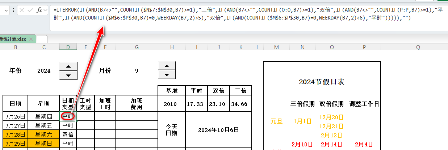Select the 平时 type cell in 9月27日 row

point(68,125)
